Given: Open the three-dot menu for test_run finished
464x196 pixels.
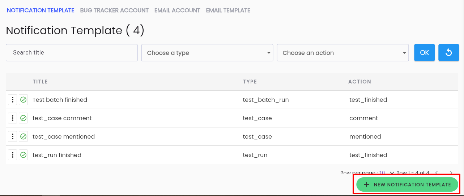Looking at the screenshot, I should point(13,155).
